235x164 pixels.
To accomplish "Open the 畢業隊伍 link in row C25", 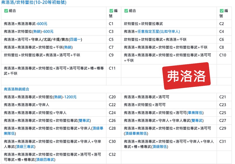I will tap(195, 113).
